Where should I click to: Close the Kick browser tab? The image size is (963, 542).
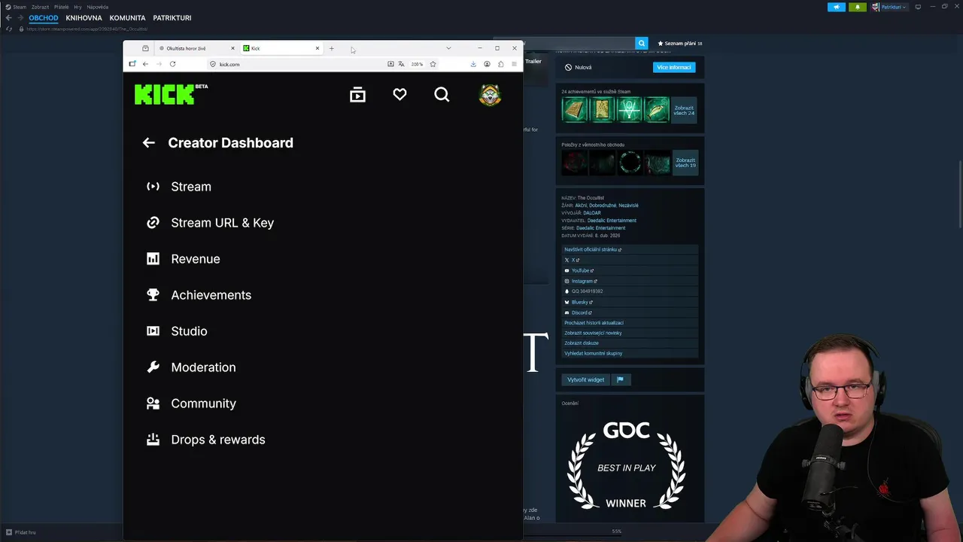pyautogui.click(x=317, y=48)
